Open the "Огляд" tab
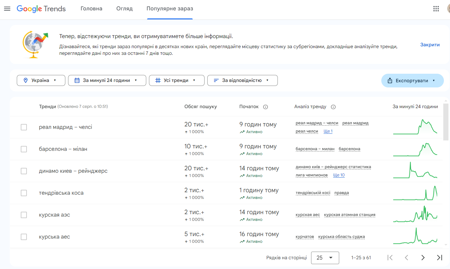The width and height of the screenshot is (450, 269). 124,9
